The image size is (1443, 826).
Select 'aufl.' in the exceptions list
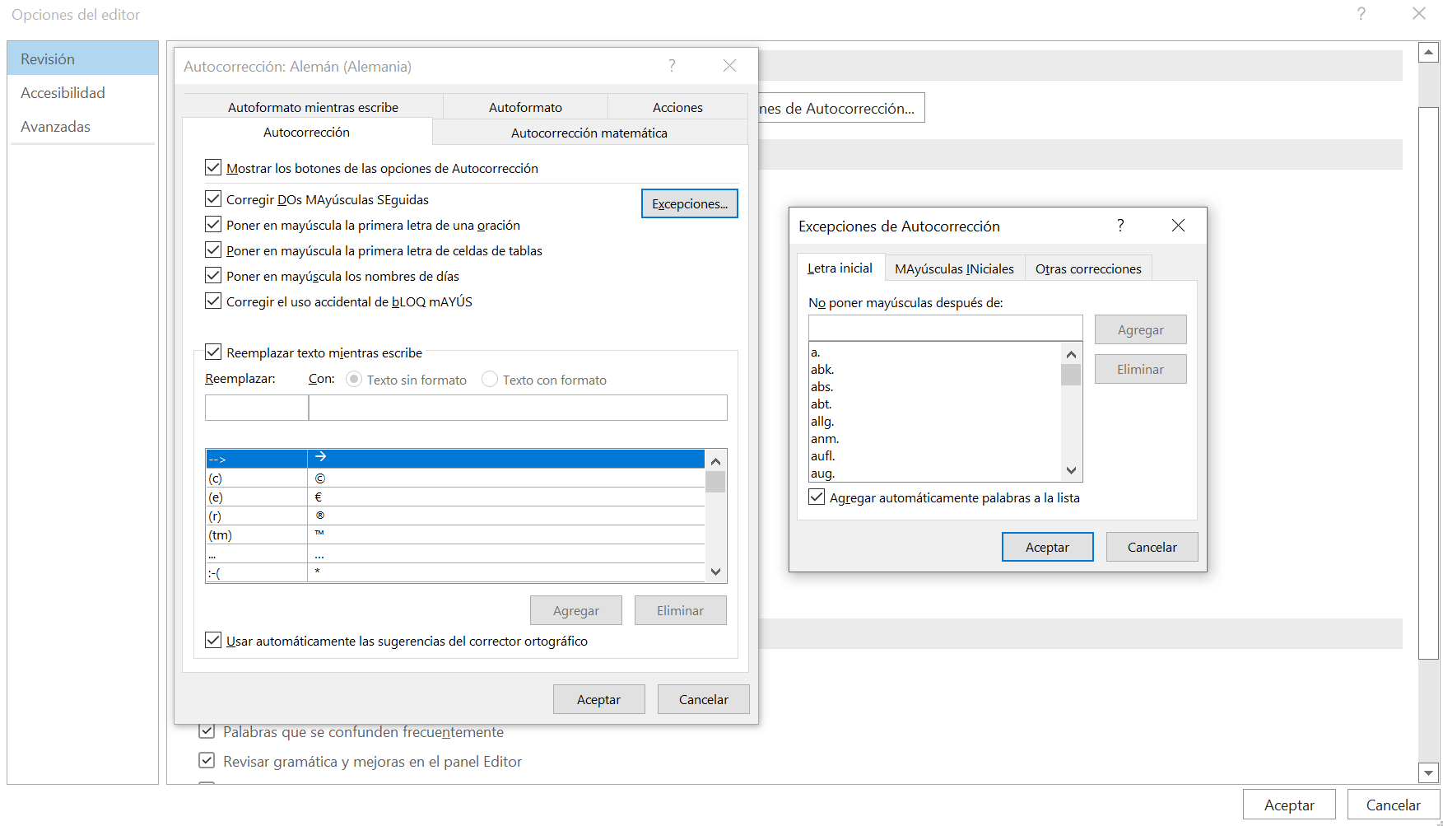click(935, 455)
